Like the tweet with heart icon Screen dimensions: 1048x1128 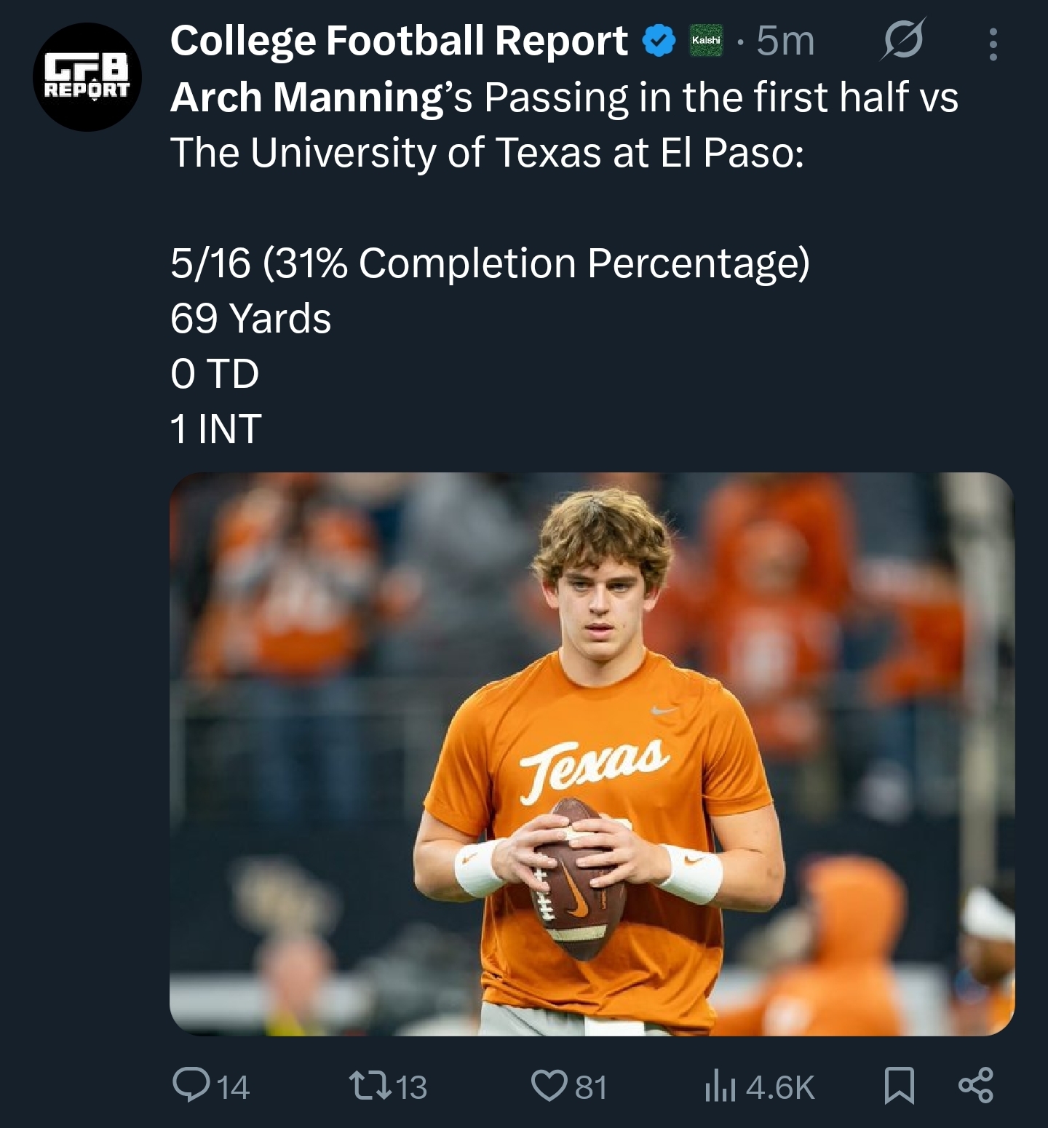coord(549,1085)
